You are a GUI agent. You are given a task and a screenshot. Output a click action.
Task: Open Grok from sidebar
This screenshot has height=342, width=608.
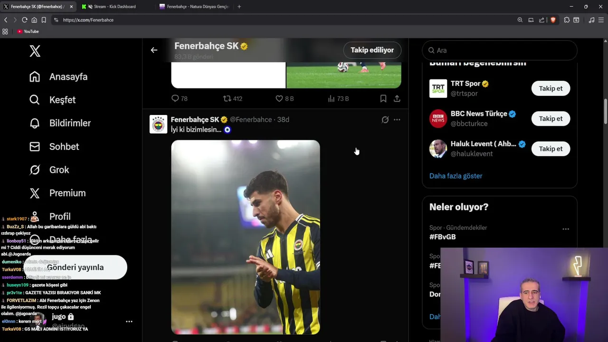pos(49,170)
